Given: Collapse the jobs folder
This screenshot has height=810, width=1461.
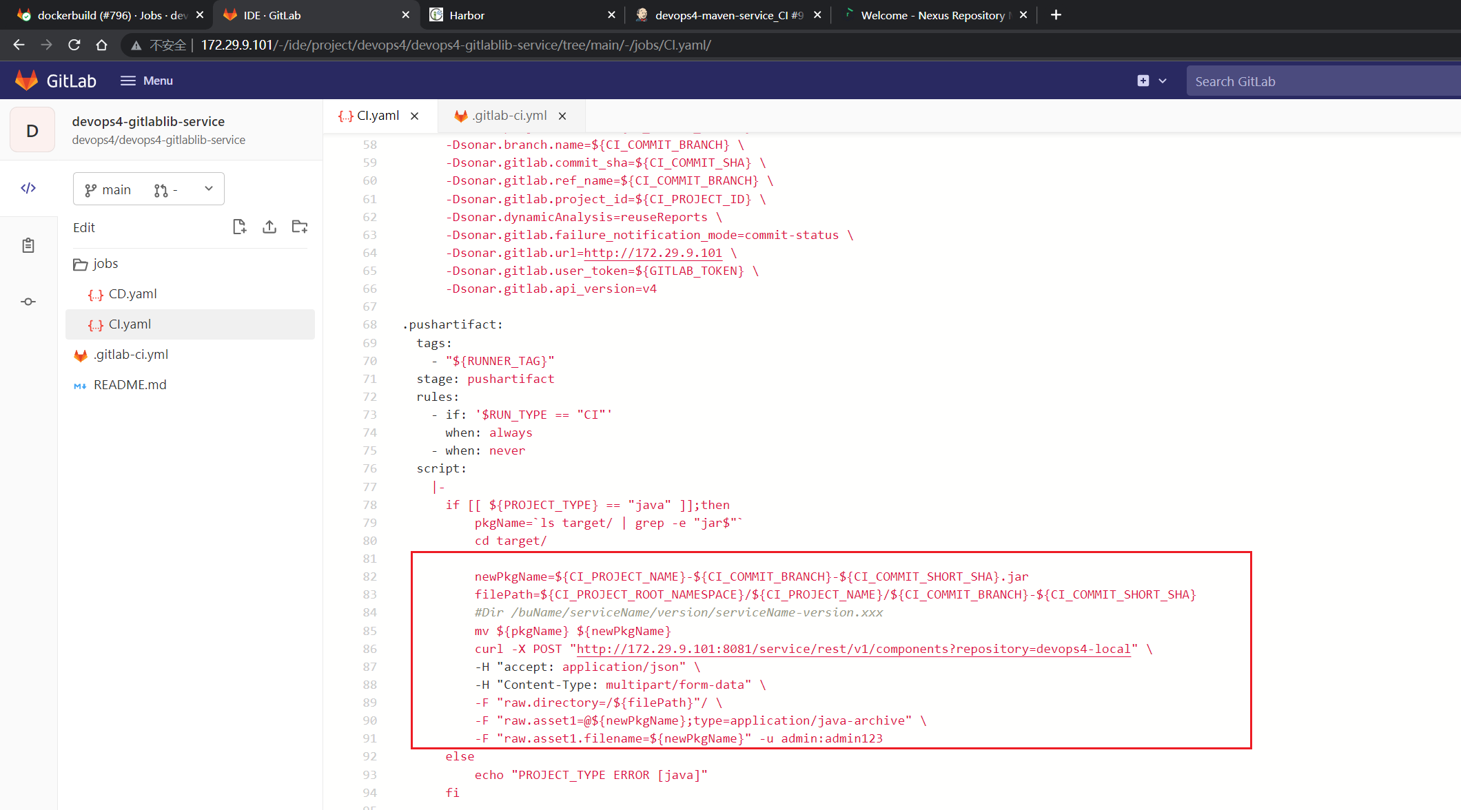Looking at the screenshot, I should click(x=96, y=264).
